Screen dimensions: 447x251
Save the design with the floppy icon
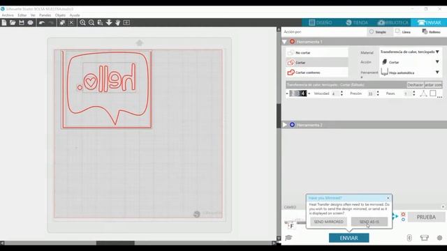pyautogui.click(x=22, y=23)
